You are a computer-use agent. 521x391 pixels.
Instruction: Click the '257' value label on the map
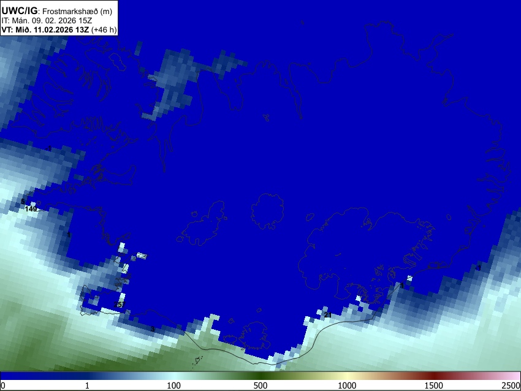[x=120, y=305]
